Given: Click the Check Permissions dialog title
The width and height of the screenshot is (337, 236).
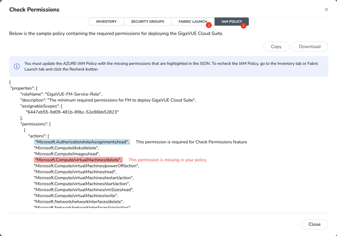Looking at the screenshot, I should [x=34, y=9].
